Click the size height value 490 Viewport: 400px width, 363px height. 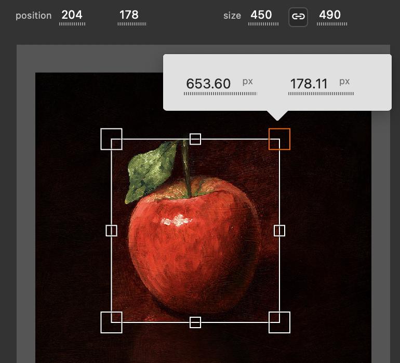tap(330, 15)
